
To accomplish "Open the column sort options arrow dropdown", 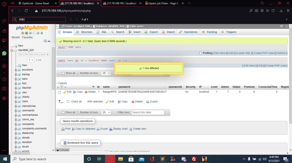I will coord(93,87).
